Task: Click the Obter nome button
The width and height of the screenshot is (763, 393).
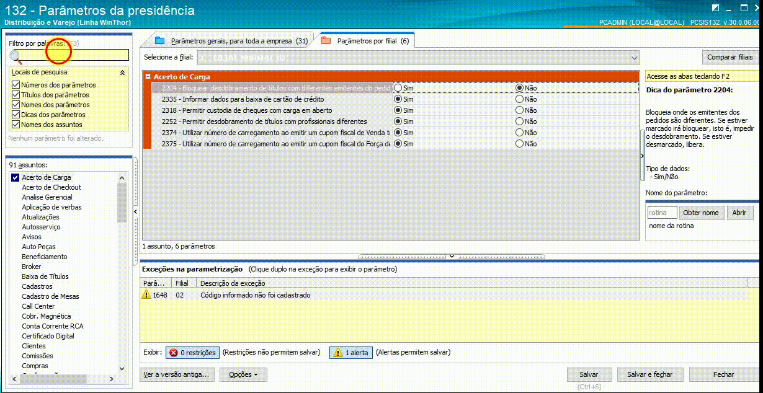Action: point(701,213)
